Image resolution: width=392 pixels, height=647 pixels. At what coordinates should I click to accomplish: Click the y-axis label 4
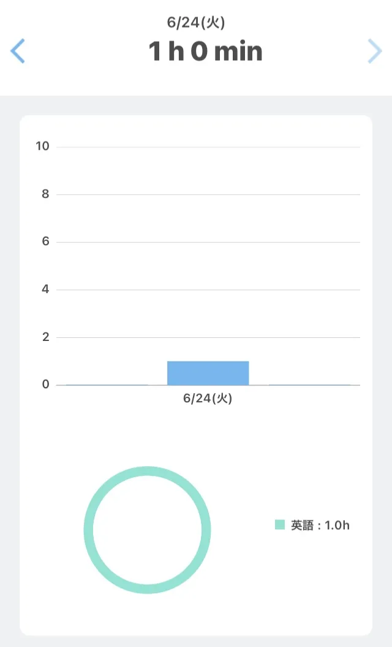45,289
